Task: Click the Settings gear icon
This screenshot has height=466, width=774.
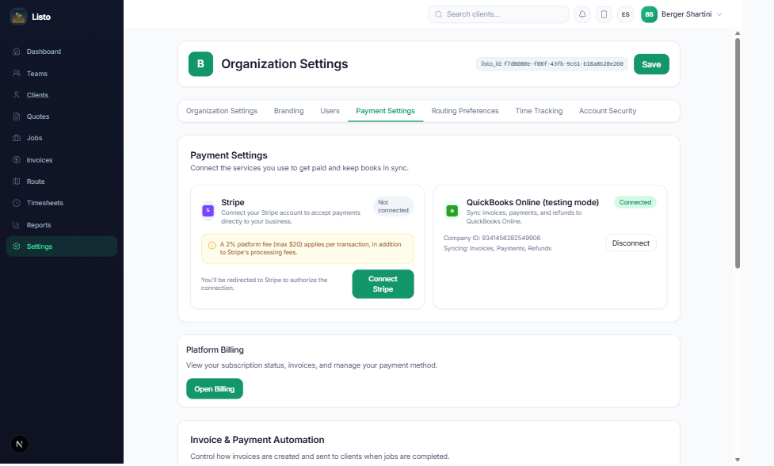Action: coord(17,246)
